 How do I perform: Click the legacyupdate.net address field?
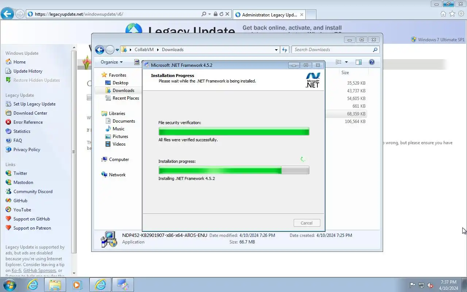coord(113,14)
